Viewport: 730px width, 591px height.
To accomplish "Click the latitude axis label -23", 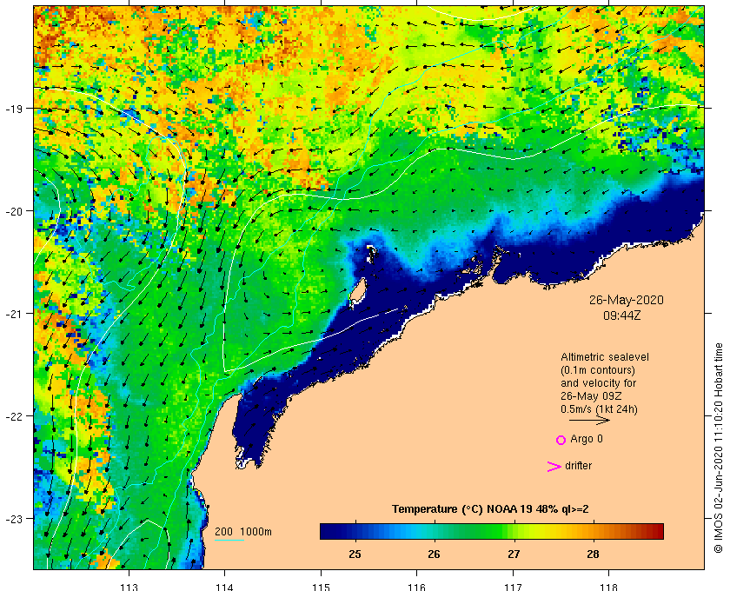I will point(14,519).
